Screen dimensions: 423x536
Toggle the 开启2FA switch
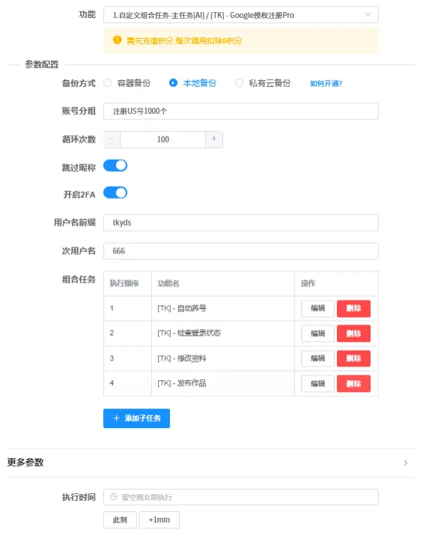tap(115, 193)
